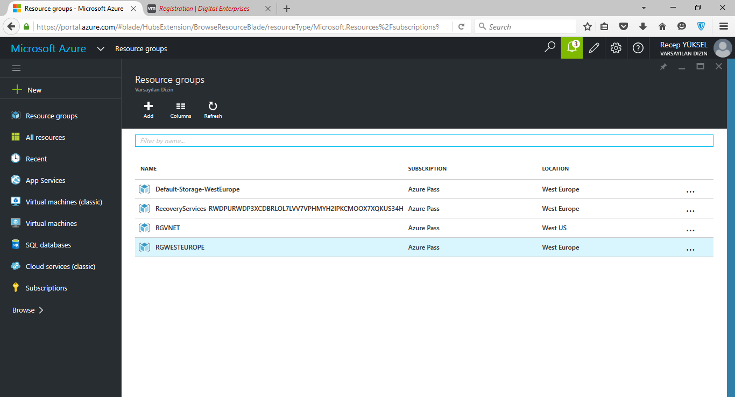Open the Default-Storage-WestEurope resource group
The height and width of the screenshot is (397, 735).
197,189
